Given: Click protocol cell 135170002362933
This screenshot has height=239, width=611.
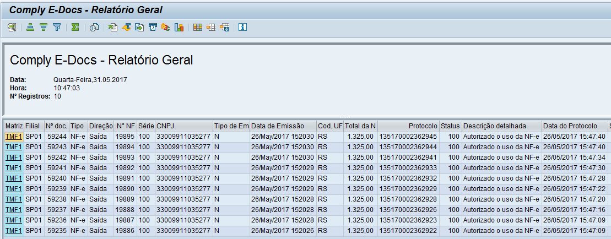Looking at the screenshot, I should click(408, 168).
